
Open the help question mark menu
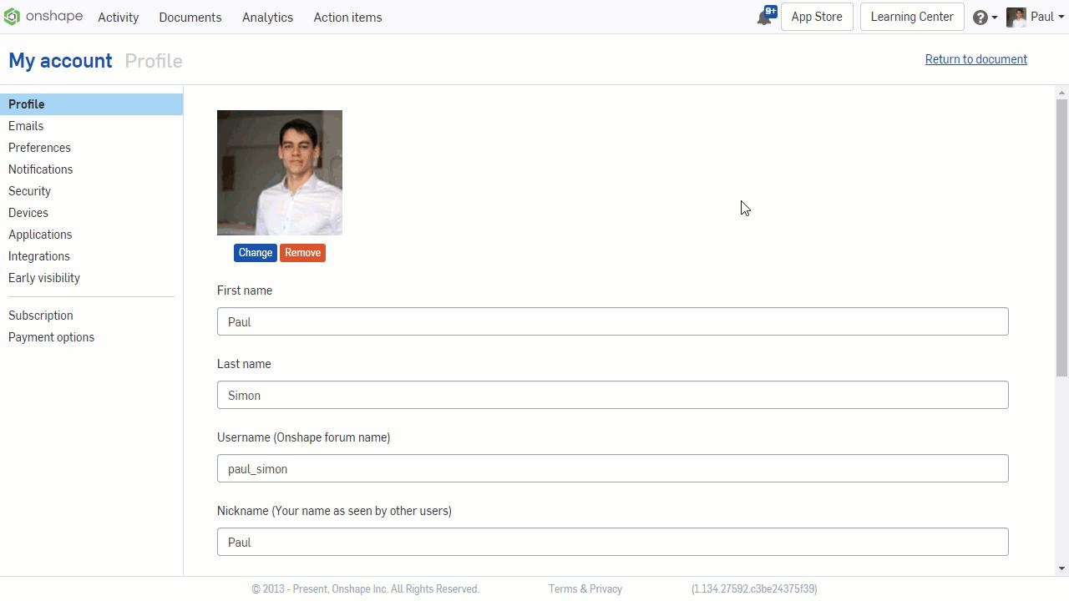click(x=980, y=18)
